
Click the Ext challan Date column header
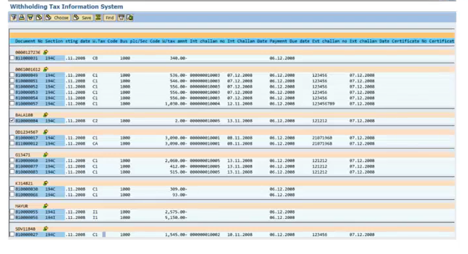pos(370,41)
